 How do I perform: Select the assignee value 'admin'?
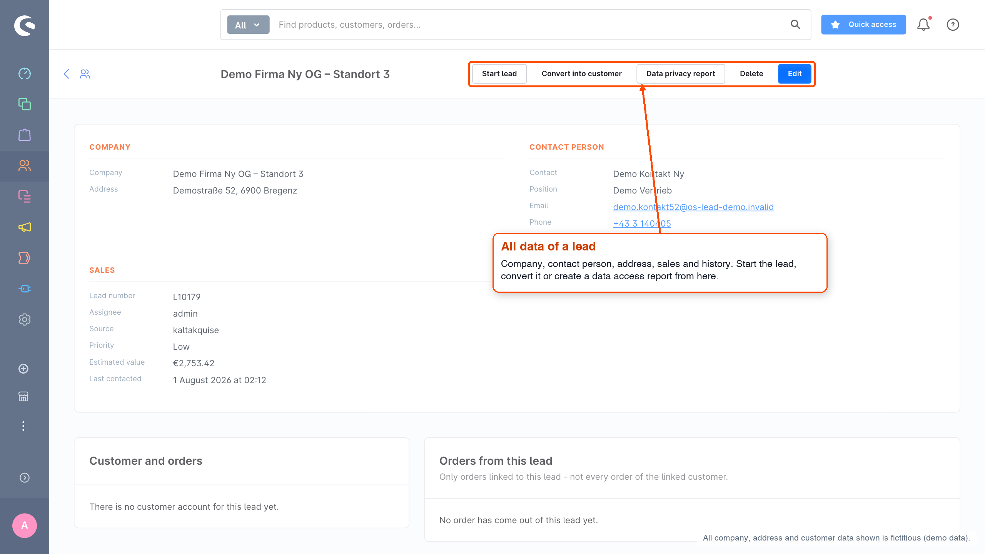tap(185, 314)
